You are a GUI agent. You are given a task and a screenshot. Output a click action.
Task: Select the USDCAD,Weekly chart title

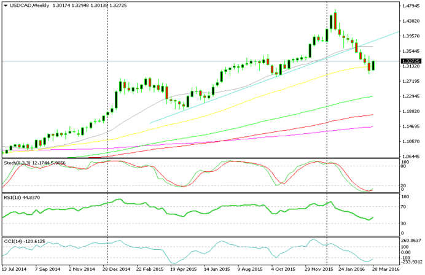point(29,6)
